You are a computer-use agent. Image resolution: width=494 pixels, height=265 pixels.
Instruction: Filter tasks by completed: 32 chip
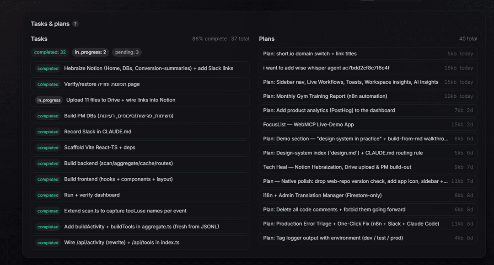50,52
